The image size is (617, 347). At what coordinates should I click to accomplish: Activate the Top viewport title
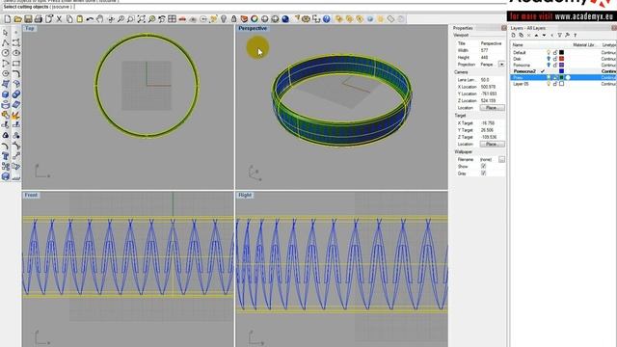tap(29, 28)
